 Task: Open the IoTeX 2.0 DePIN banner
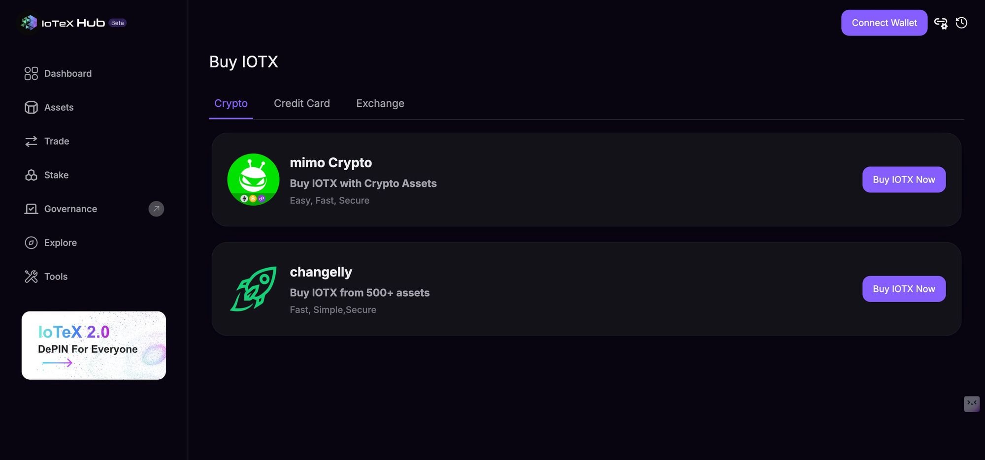94,345
